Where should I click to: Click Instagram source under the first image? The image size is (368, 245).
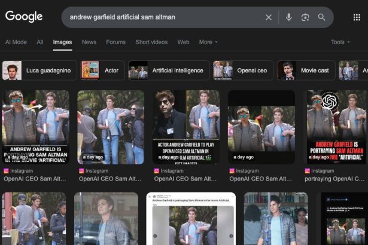pos(22,171)
